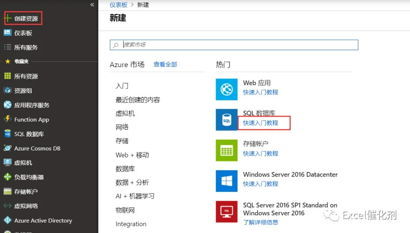The width and height of the screenshot is (410, 233).
Task: Click inside the 搜索市场 search field
Action: [234, 45]
